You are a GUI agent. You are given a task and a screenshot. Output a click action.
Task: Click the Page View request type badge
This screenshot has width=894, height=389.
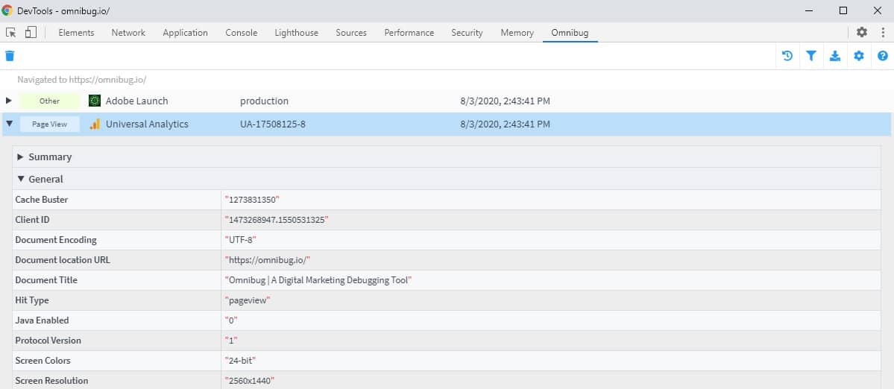point(50,124)
